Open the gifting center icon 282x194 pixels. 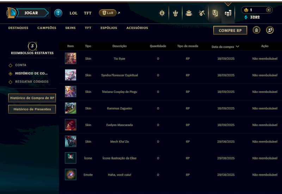pyautogui.click(x=257, y=30)
